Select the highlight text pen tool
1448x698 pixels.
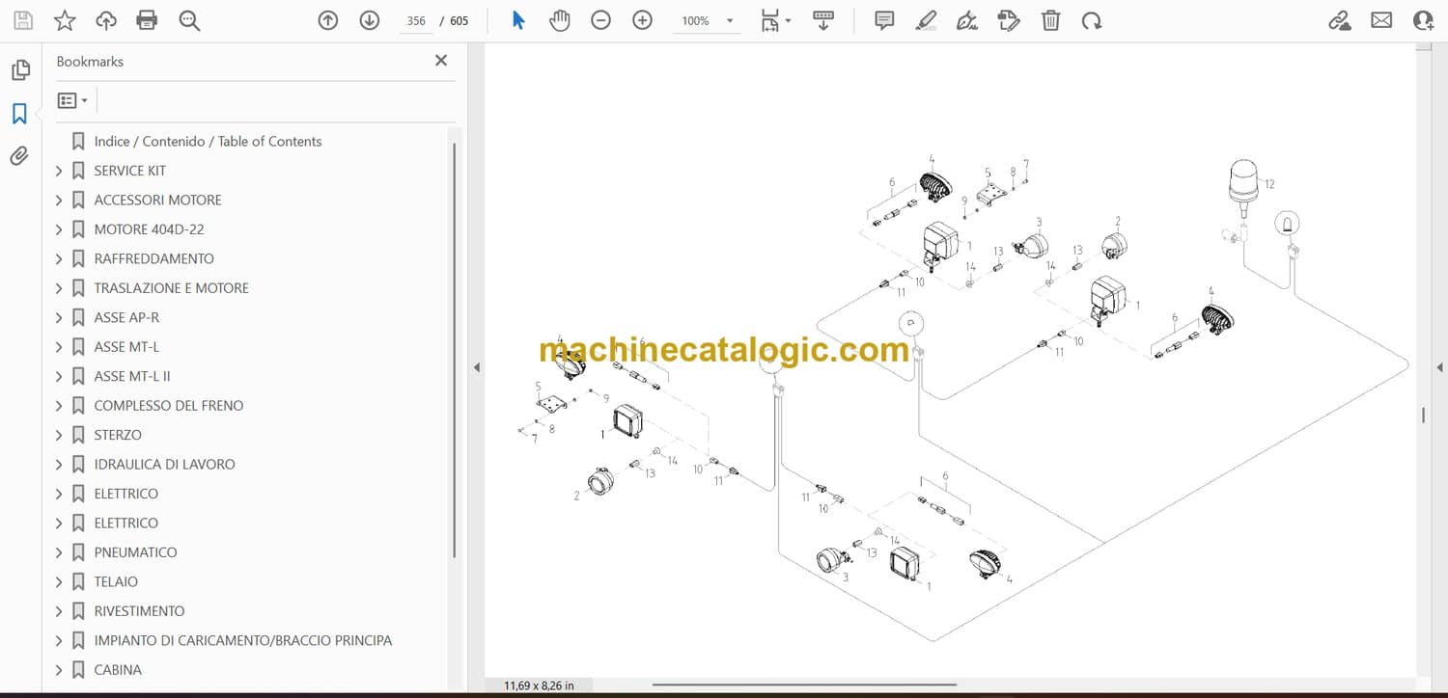(926, 20)
